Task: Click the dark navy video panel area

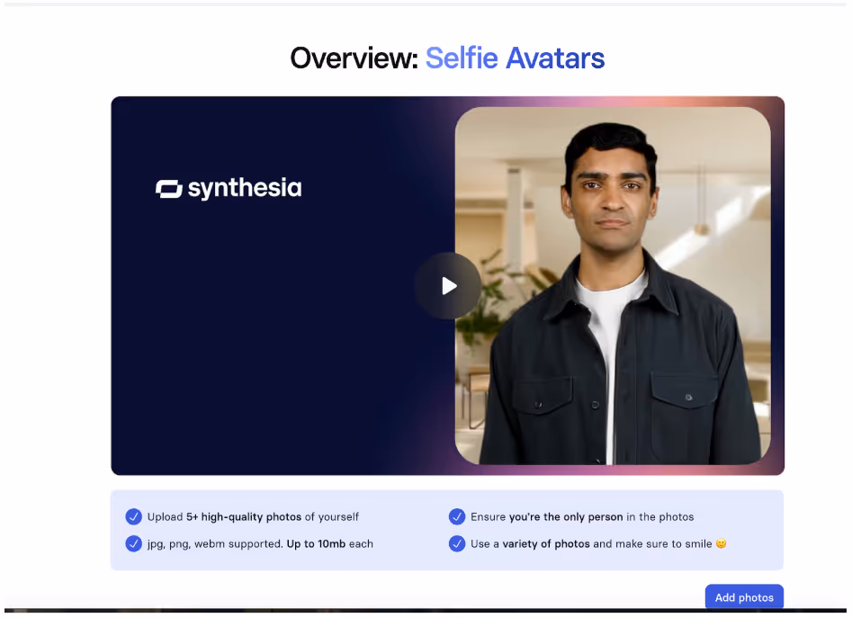Action: pos(261,326)
